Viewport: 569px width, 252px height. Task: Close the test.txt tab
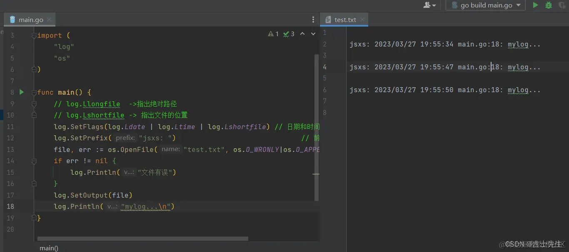362,20
